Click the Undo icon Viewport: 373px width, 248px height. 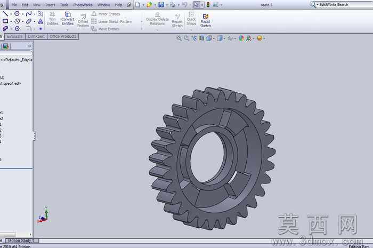184,4
